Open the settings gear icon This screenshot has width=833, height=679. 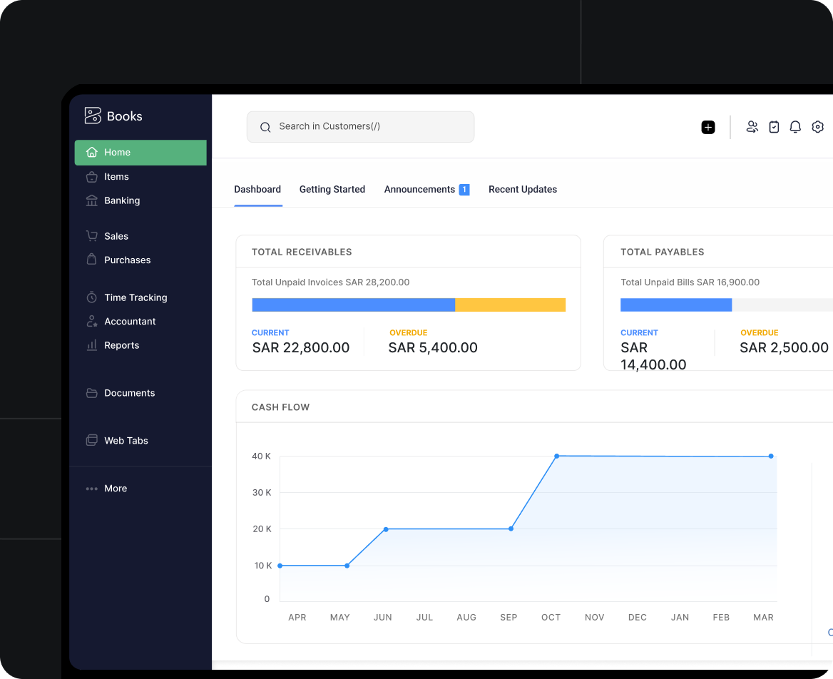[x=817, y=127]
